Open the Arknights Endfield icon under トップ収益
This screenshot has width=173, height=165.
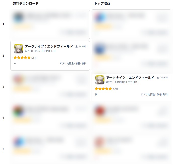point(100,80)
